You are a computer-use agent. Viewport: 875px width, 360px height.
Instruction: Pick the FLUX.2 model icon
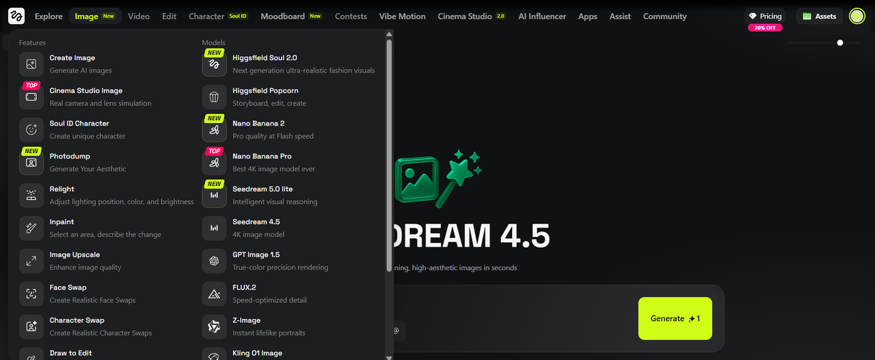click(x=214, y=294)
